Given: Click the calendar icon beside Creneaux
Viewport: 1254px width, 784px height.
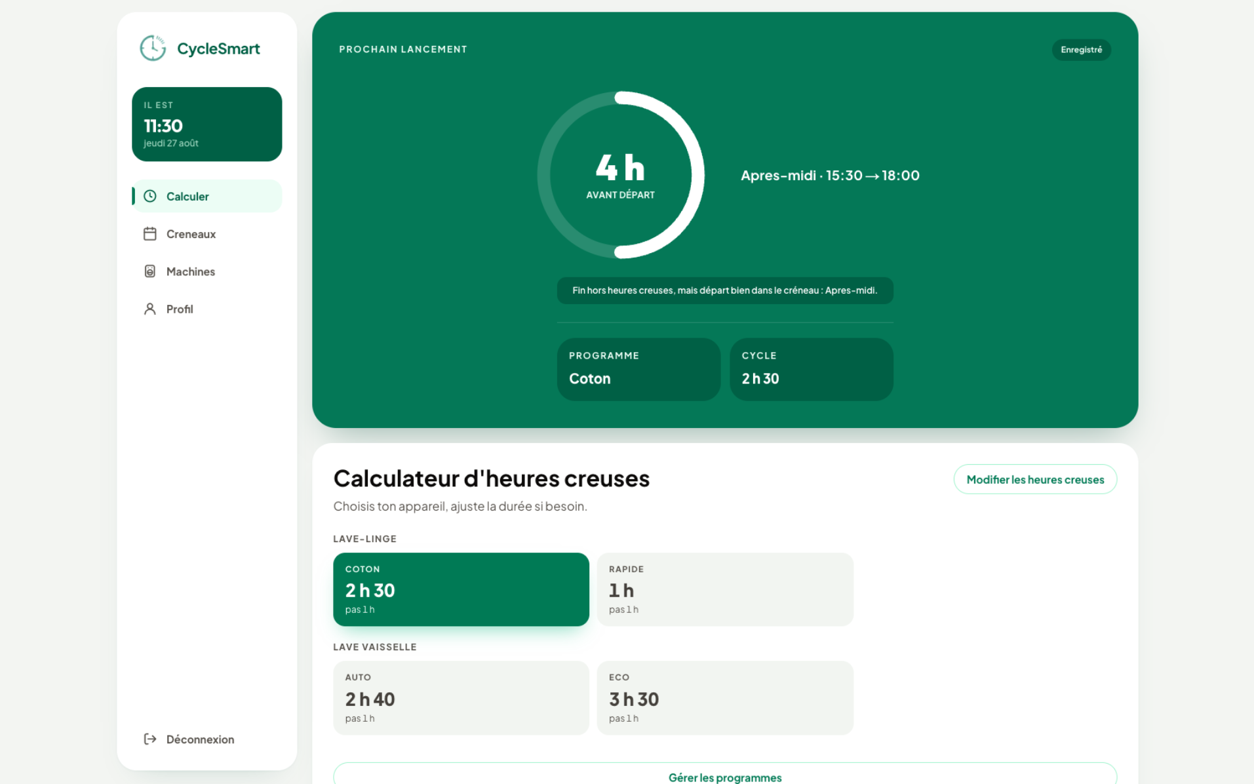Looking at the screenshot, I should coord(150,233).
